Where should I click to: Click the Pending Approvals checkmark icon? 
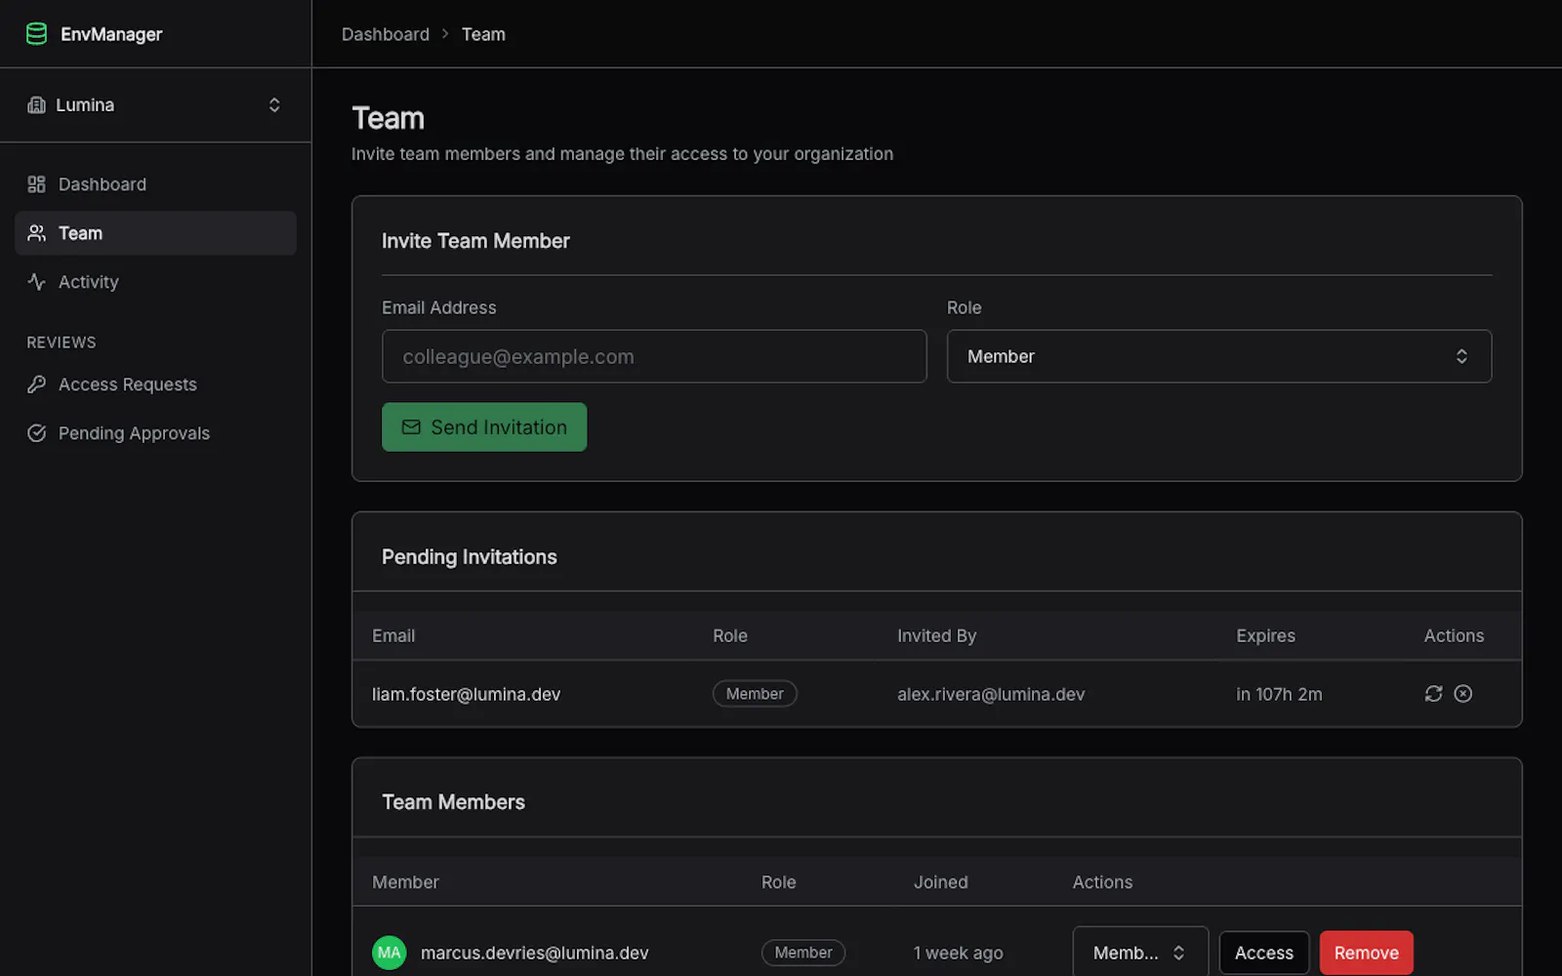coord(36,433)
